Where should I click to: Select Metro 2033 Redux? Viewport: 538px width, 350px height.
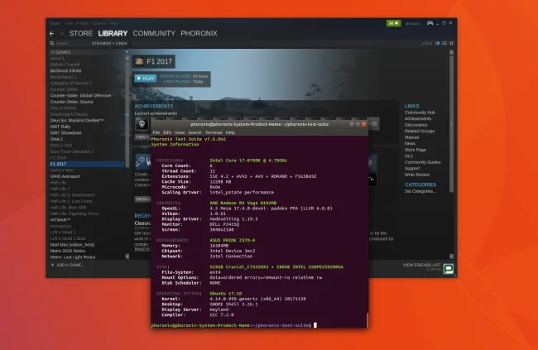click(x=68, y=251)
